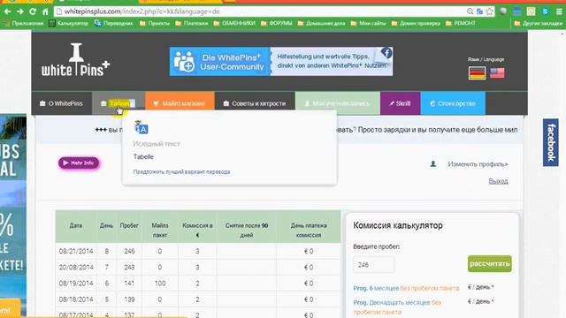566x318 pixels.
Task: Open WhitePins User-Community Facebook banner
Action: [x=281, y=61]
